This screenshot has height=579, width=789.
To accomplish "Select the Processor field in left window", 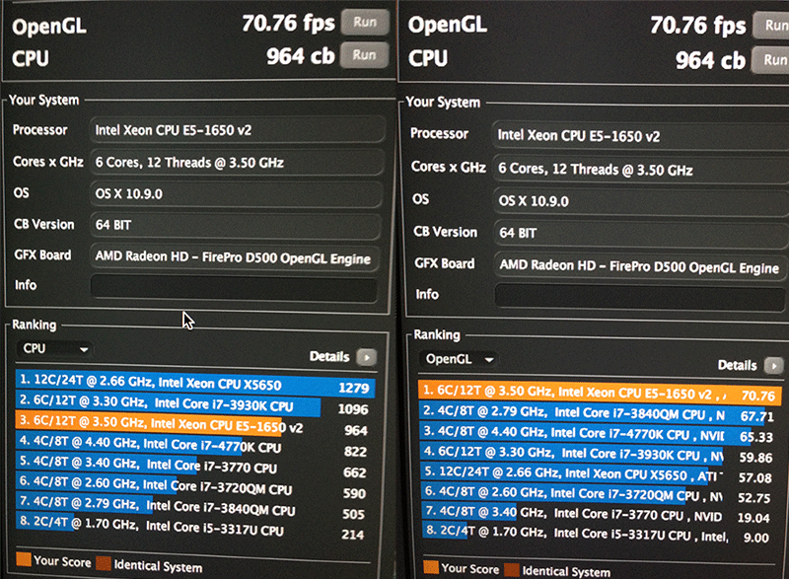I will pos(238,130).
